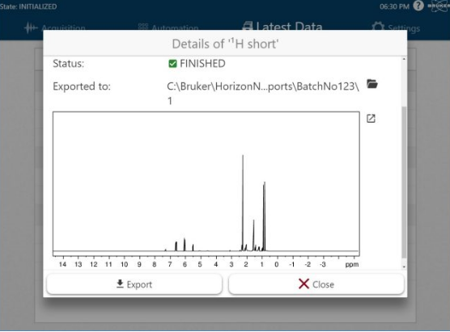Click the Latest Data icon
Image resolution: width=450 pixels, height=332 pixels.
tap(248, 27)
